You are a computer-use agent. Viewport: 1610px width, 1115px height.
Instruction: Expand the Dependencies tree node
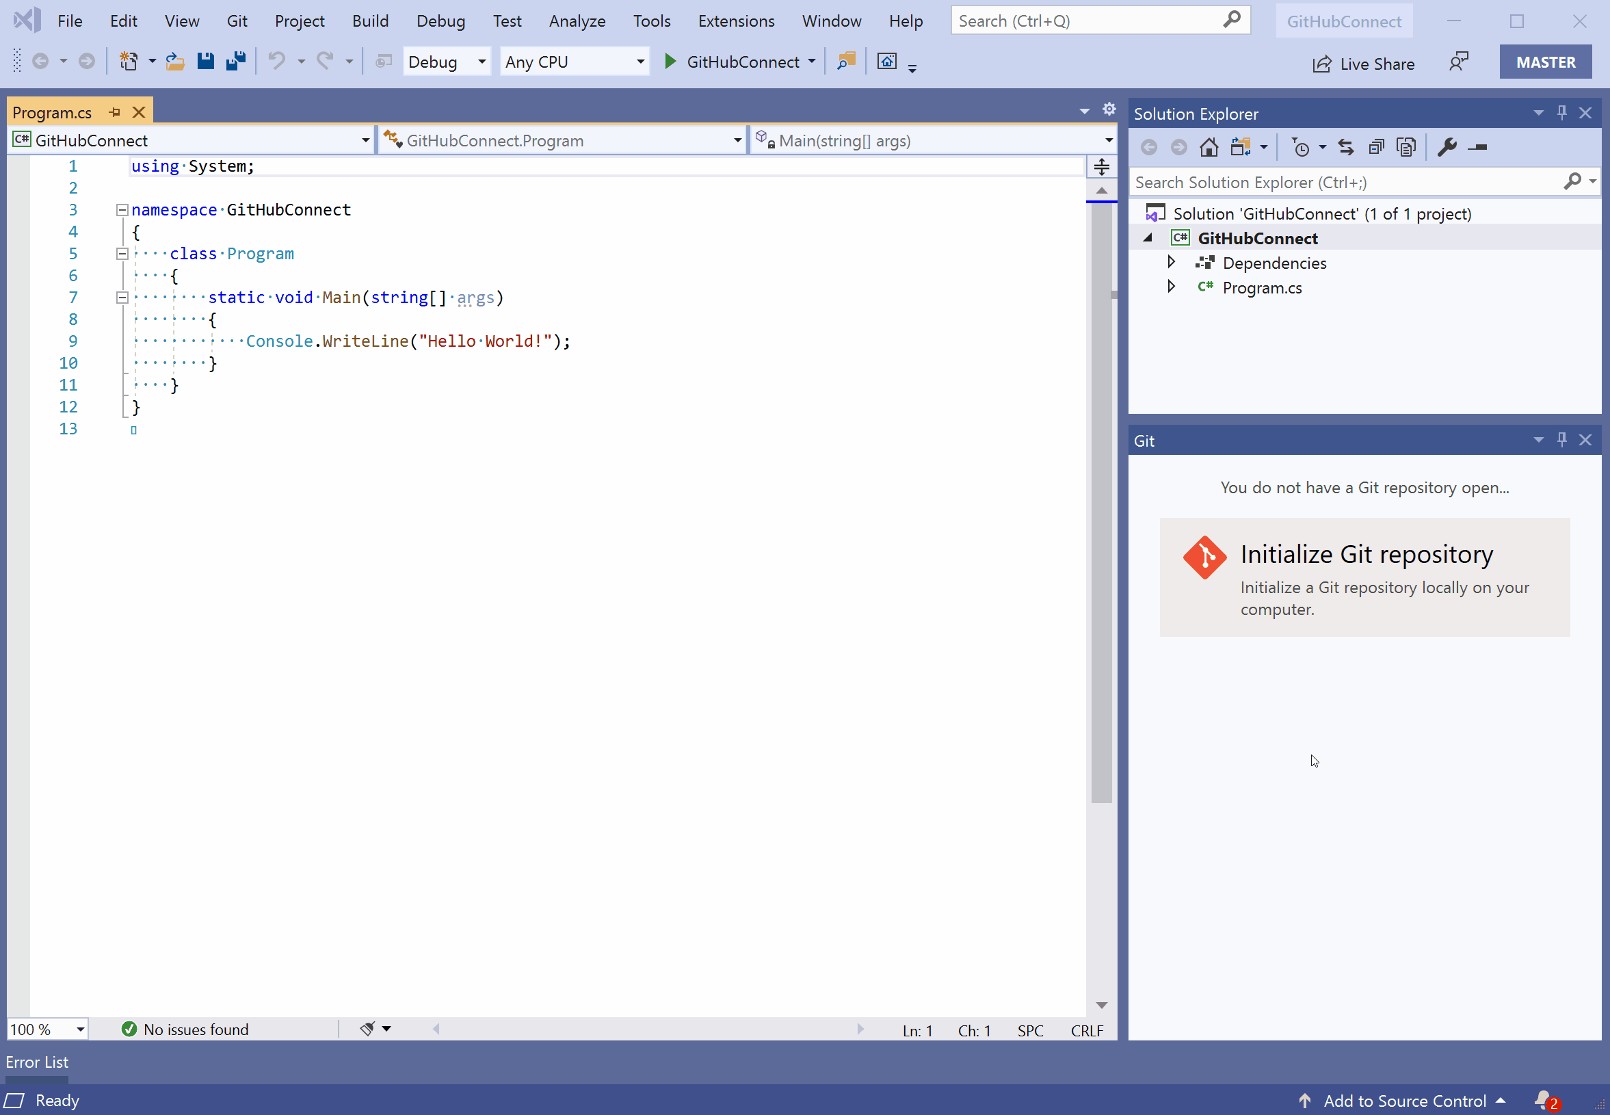(x=1172, y=263)
